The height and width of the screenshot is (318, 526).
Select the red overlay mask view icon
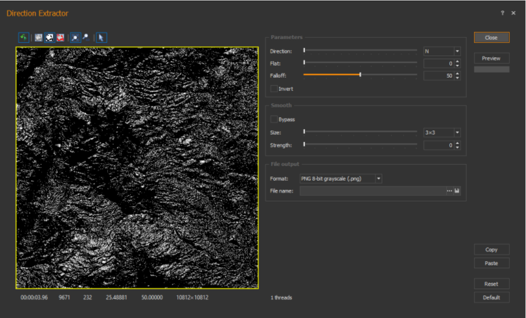[x=60, y=38]
